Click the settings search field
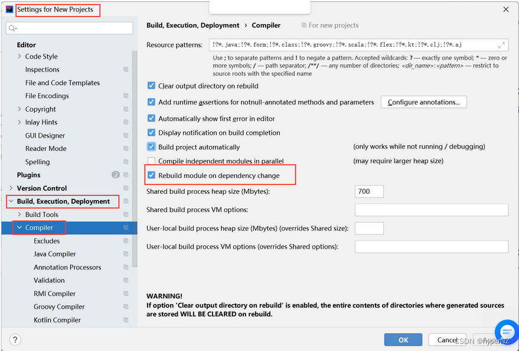 click(x=70, y=28)
